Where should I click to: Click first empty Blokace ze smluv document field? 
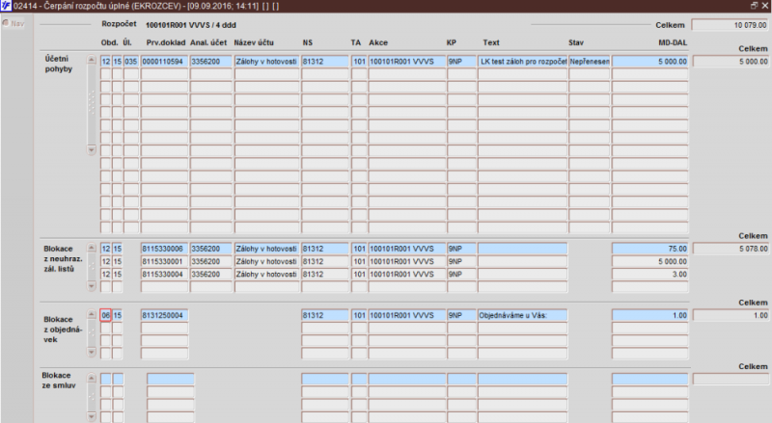click(x=171, y=379)
